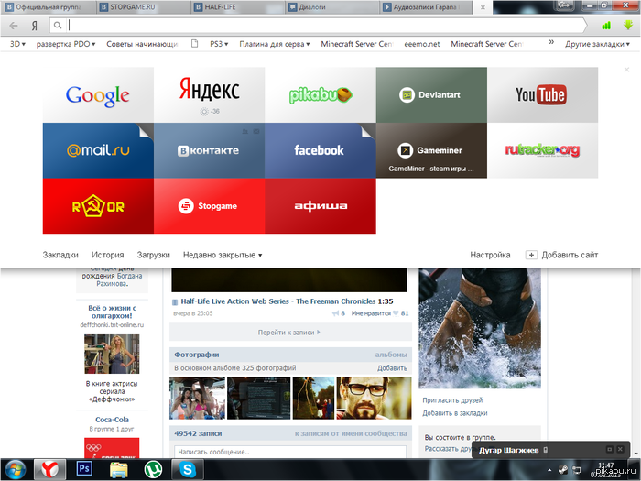641x481 pixels.
Task: Click Перейти к записи button
Action: [290, 332]
